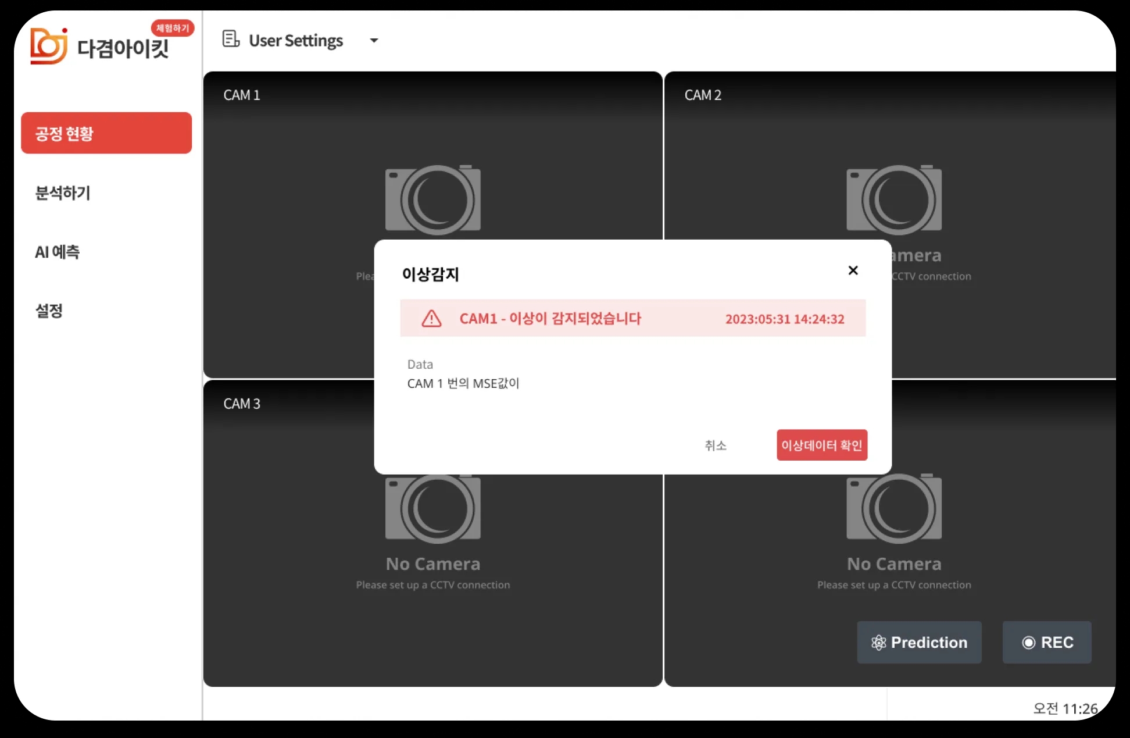Go to the AI 예측 menu
This screenshot has height=738, width=1130.
pos(57,252)
